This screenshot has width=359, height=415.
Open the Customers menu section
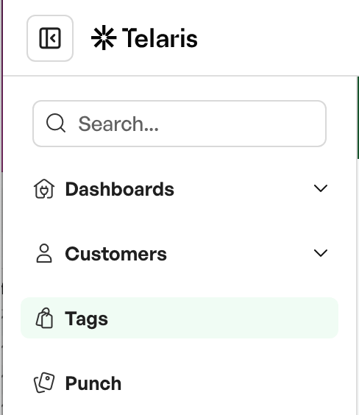179,253
